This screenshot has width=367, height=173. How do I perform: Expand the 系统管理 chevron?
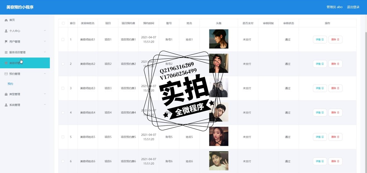(x=45, y=105)
